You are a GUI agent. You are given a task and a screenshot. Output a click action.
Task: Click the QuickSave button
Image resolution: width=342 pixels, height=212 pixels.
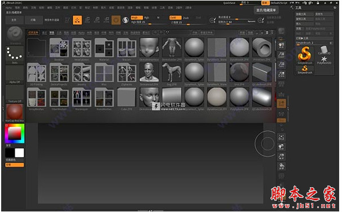coord(229,3)
